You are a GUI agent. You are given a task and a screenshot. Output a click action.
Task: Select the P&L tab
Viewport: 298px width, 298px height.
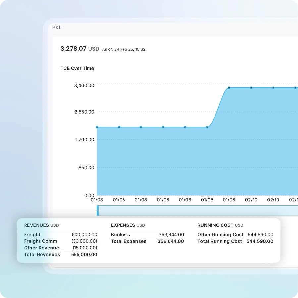tap(57, 27)
